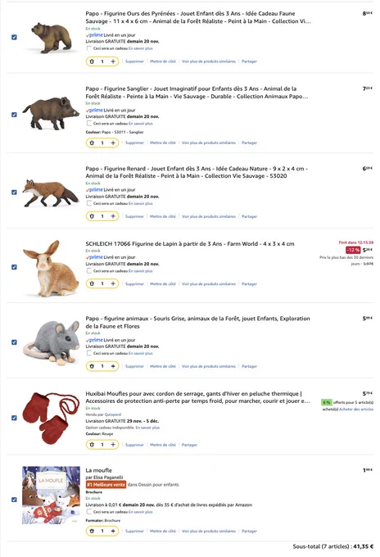Open the Schleich rabbit product image
Image resolution: width=380 pixels, height=557 pixels.
pos(51,268)
